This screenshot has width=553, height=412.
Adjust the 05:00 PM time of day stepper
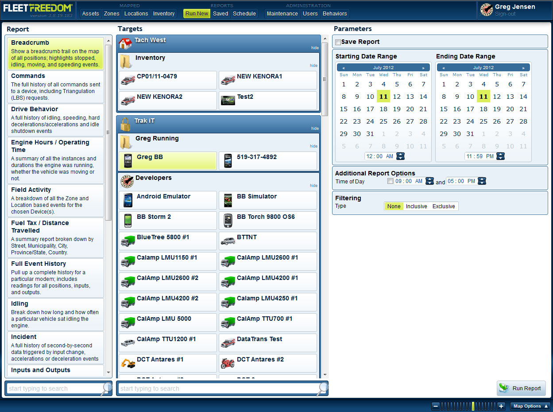point(482,181)
